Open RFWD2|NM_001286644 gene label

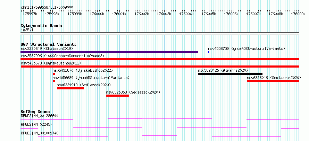40,116
